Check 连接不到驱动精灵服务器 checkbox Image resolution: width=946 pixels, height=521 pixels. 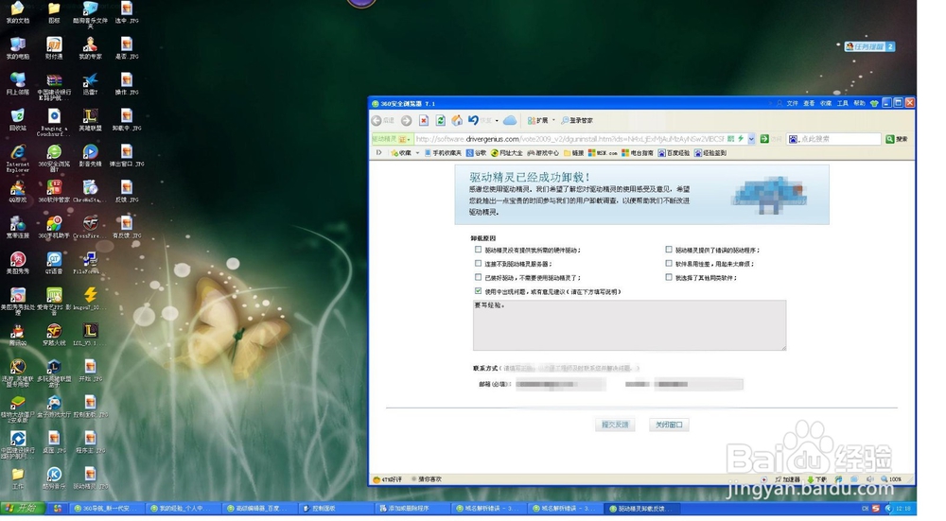[x=478, y=263]
